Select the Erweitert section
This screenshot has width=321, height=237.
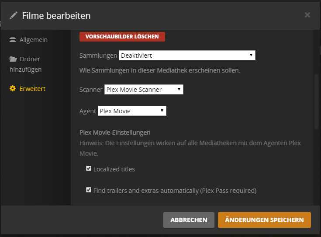click(28, 89)
